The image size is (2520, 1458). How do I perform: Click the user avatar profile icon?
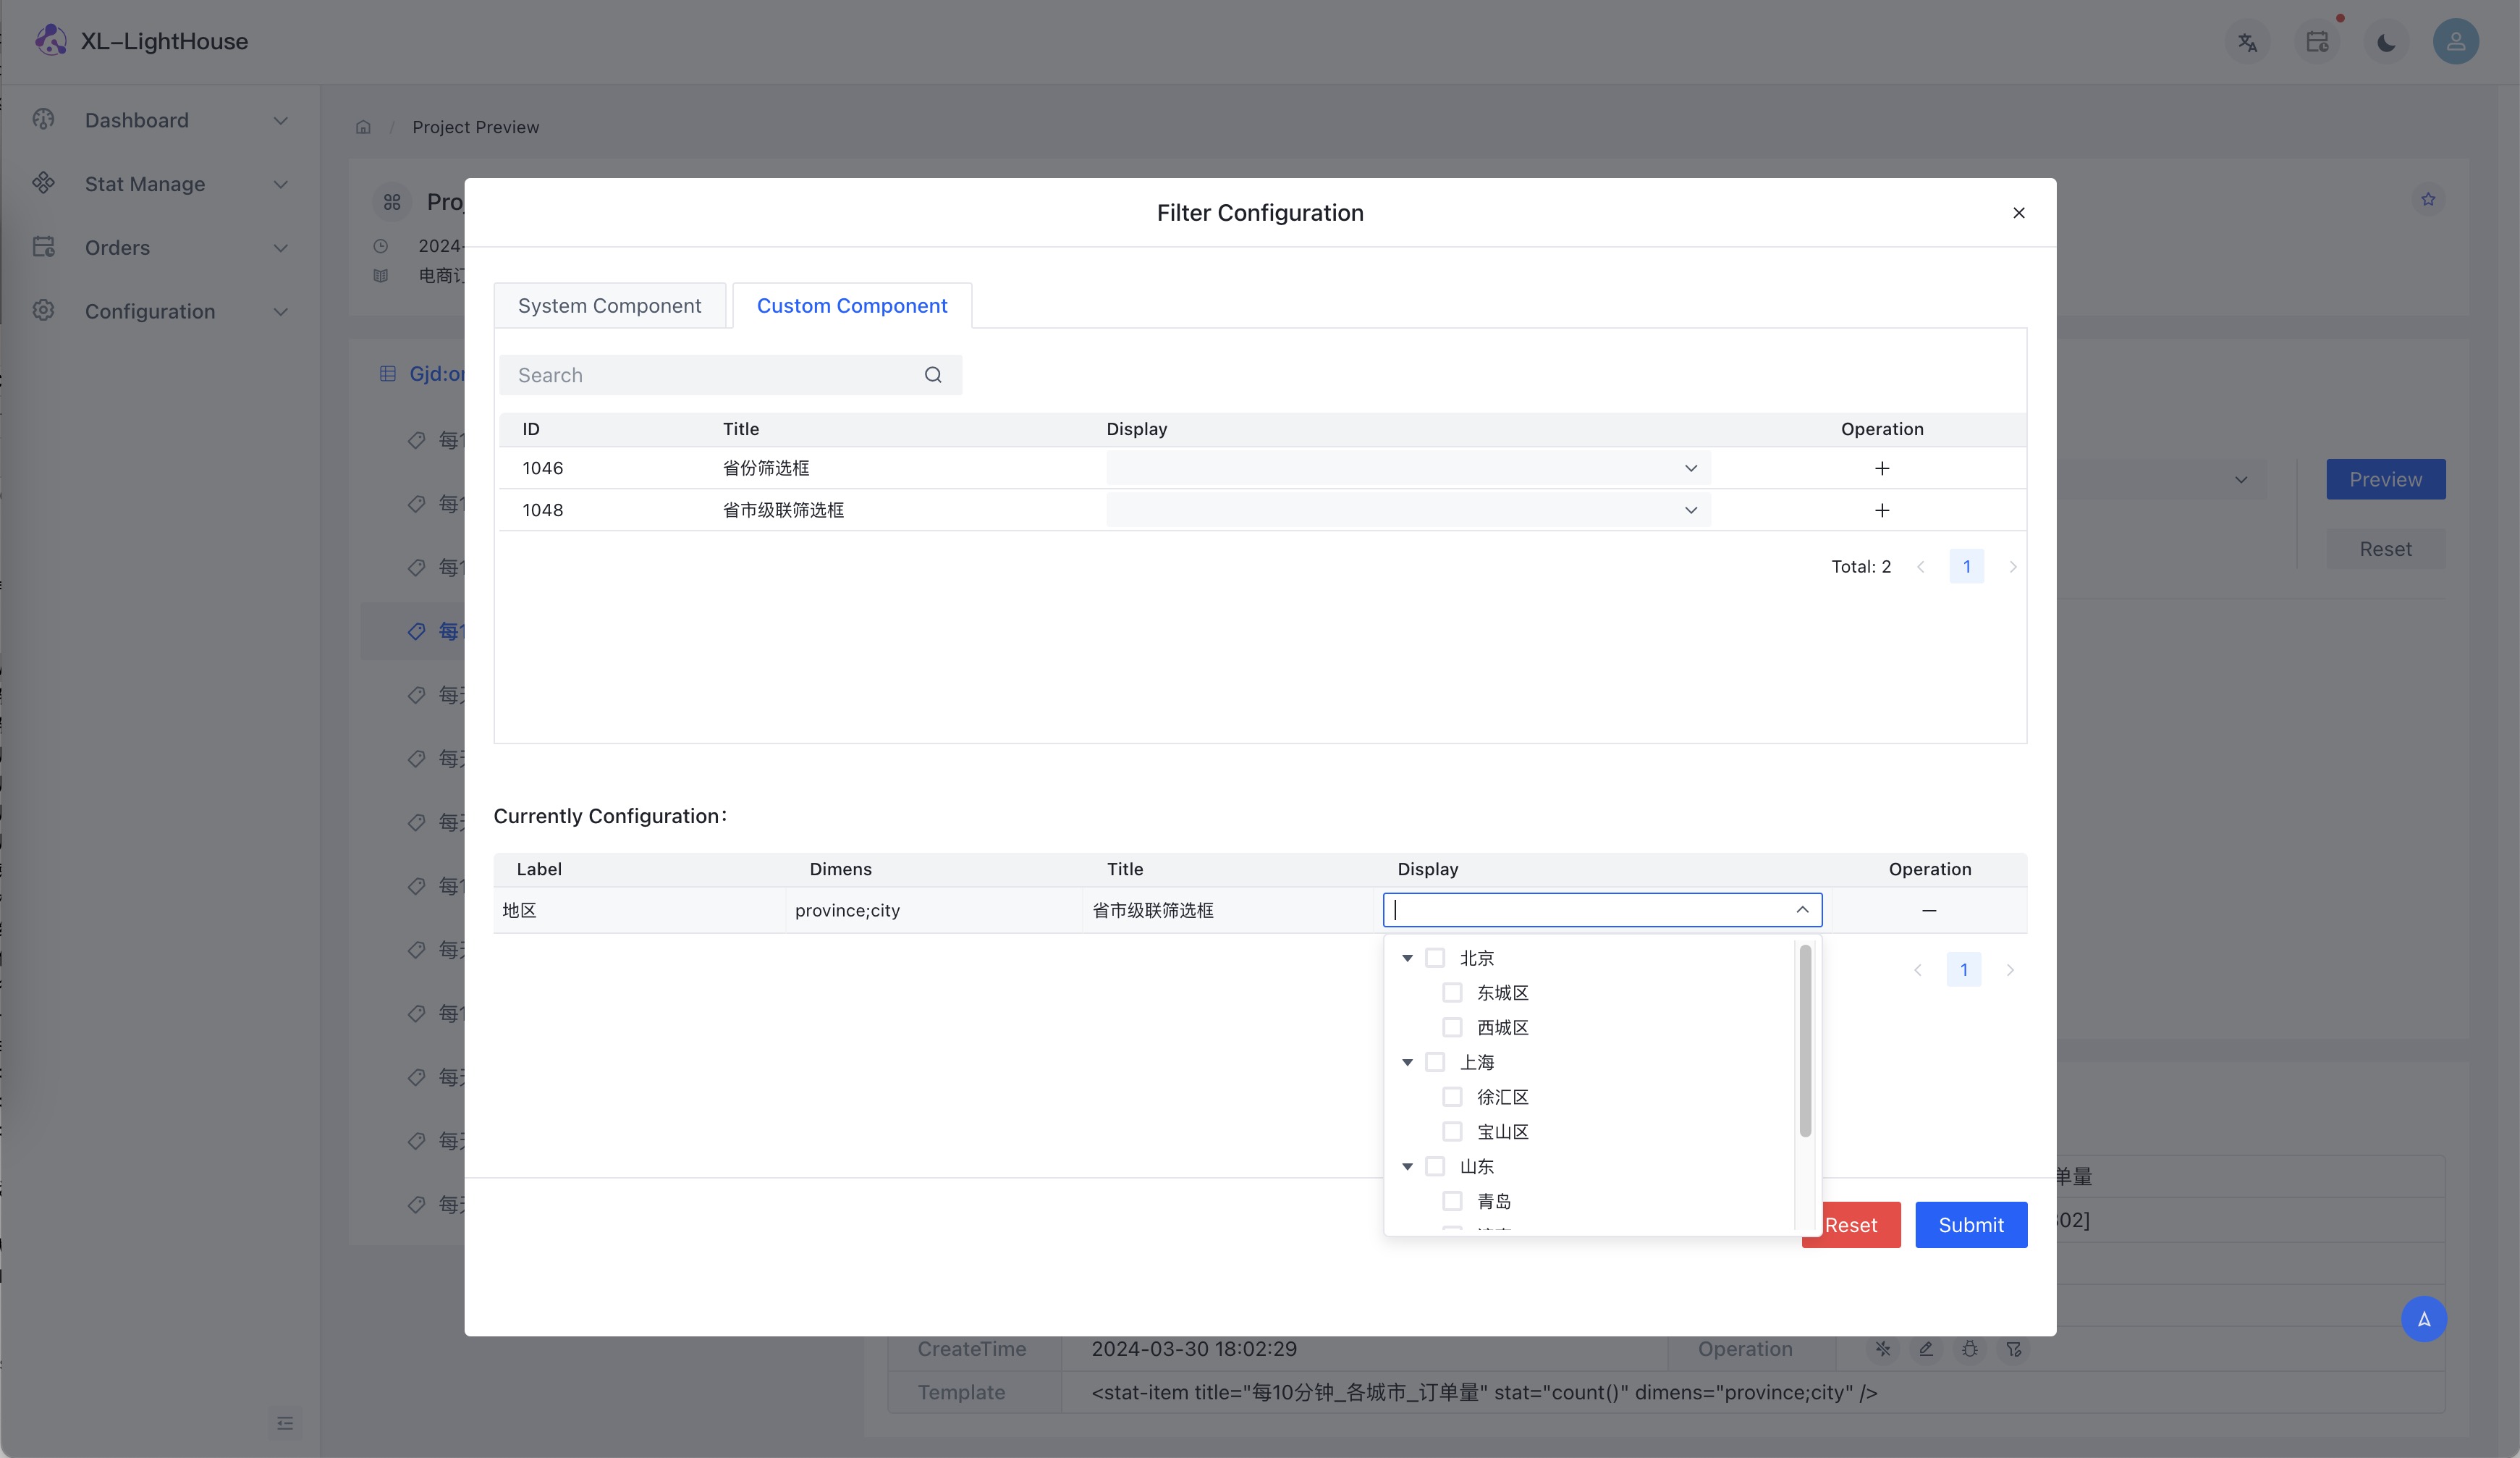coord(2456,40)
